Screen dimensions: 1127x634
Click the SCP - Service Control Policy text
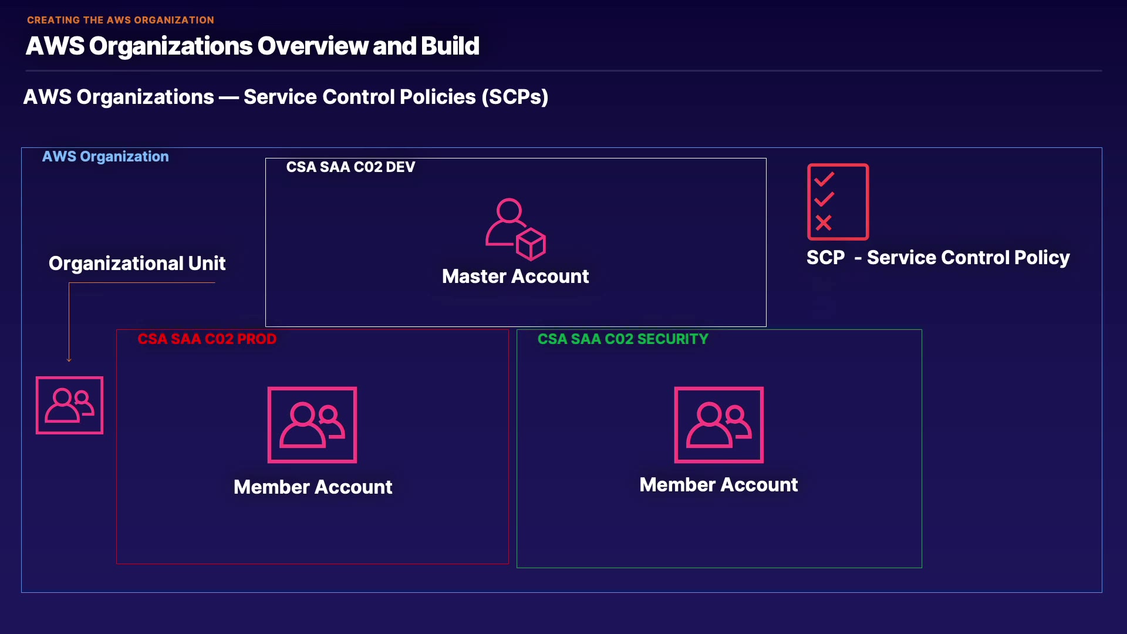[937, 258]
